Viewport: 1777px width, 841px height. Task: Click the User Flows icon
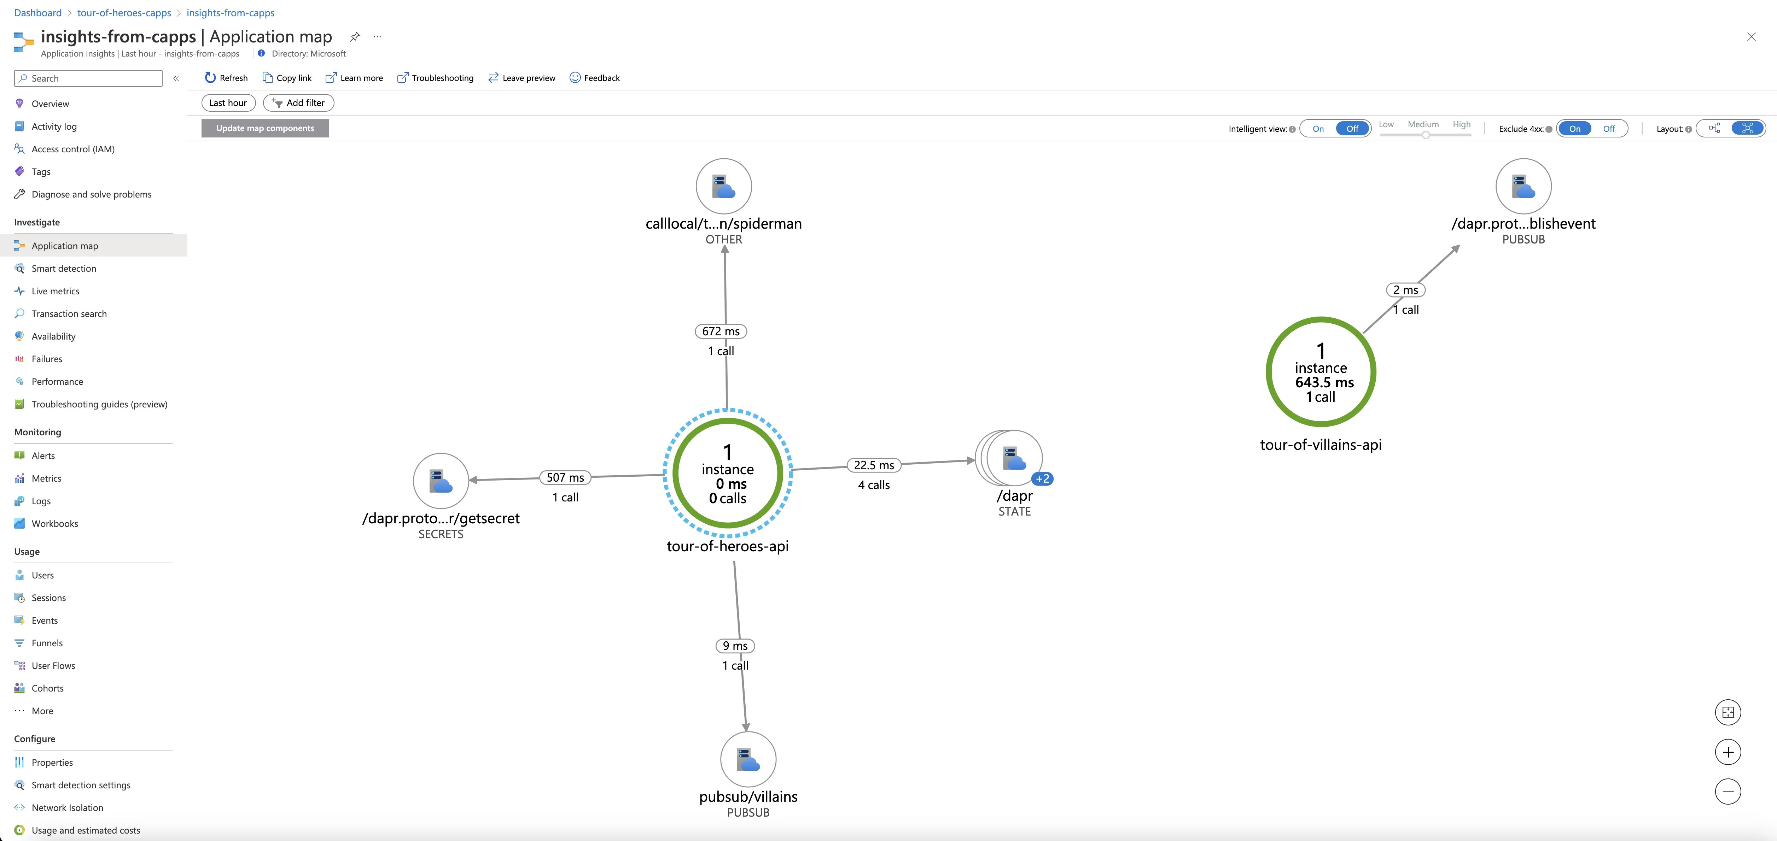(19, 666)
